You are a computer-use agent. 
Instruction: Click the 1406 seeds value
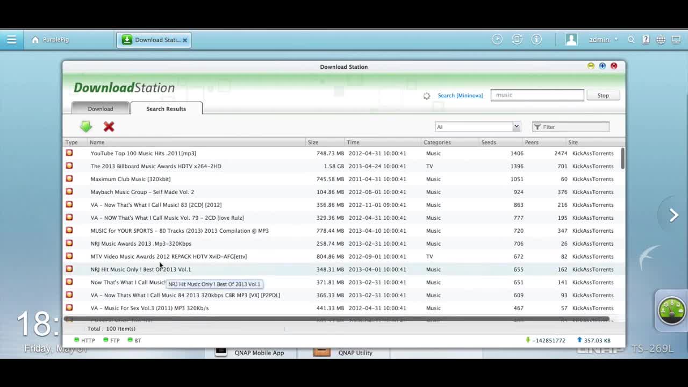(x=517, y=153)
